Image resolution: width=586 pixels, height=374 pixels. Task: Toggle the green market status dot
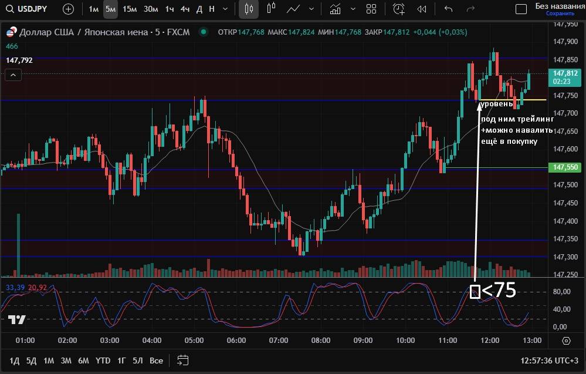click(x=203, y=32)
